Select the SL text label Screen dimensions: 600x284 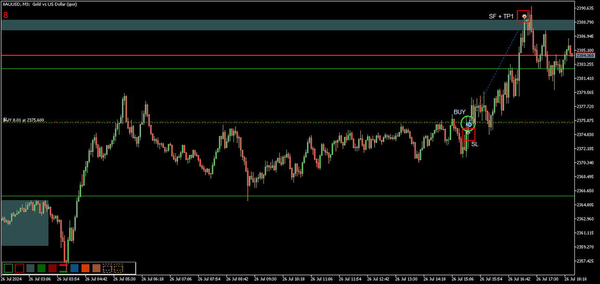coord(474,144)
